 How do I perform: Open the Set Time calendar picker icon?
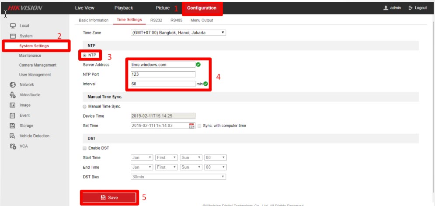[x=191, y=126]
